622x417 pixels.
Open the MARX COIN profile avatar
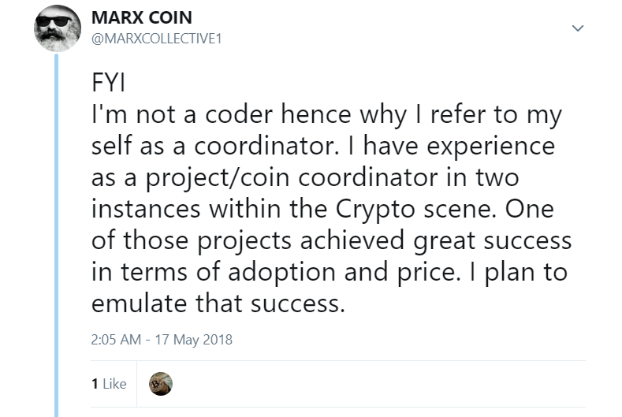55,30
